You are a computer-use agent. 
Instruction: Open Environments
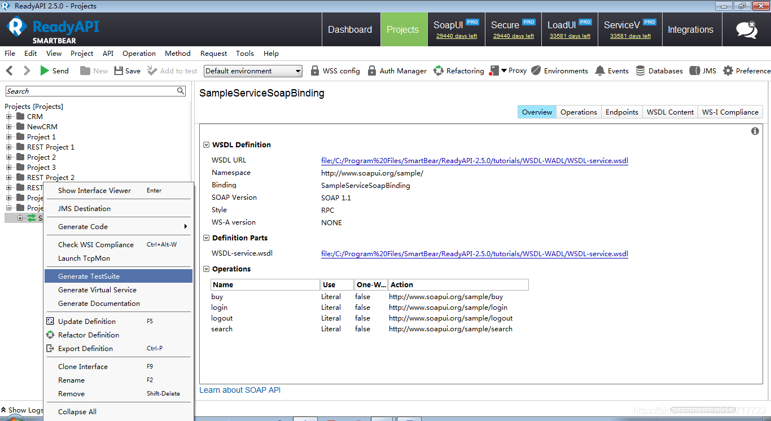pos(559,71)
